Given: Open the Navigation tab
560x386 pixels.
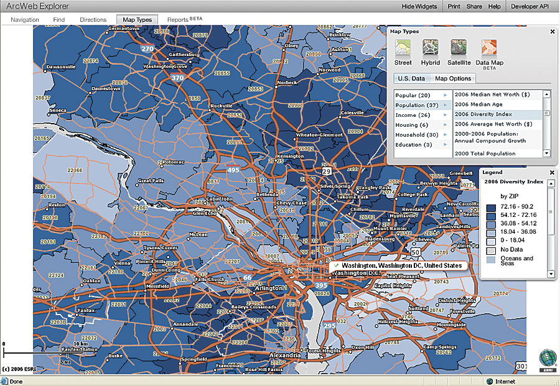Looking at the screenshot, I should 25,20.
